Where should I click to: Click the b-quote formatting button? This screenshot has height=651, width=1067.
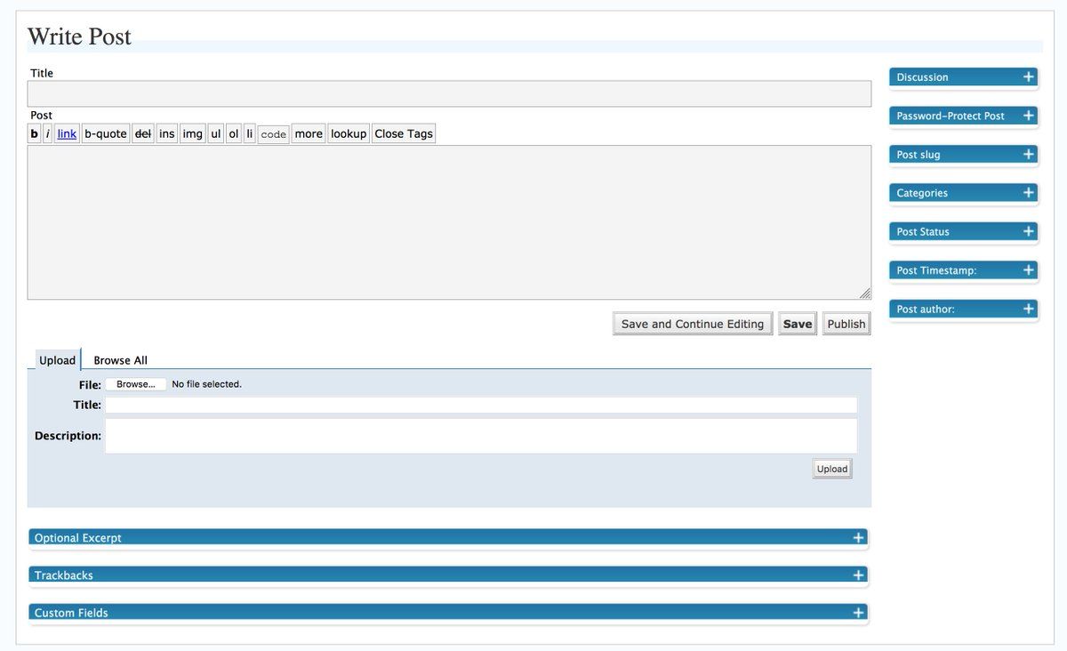[x=106, y=134]
